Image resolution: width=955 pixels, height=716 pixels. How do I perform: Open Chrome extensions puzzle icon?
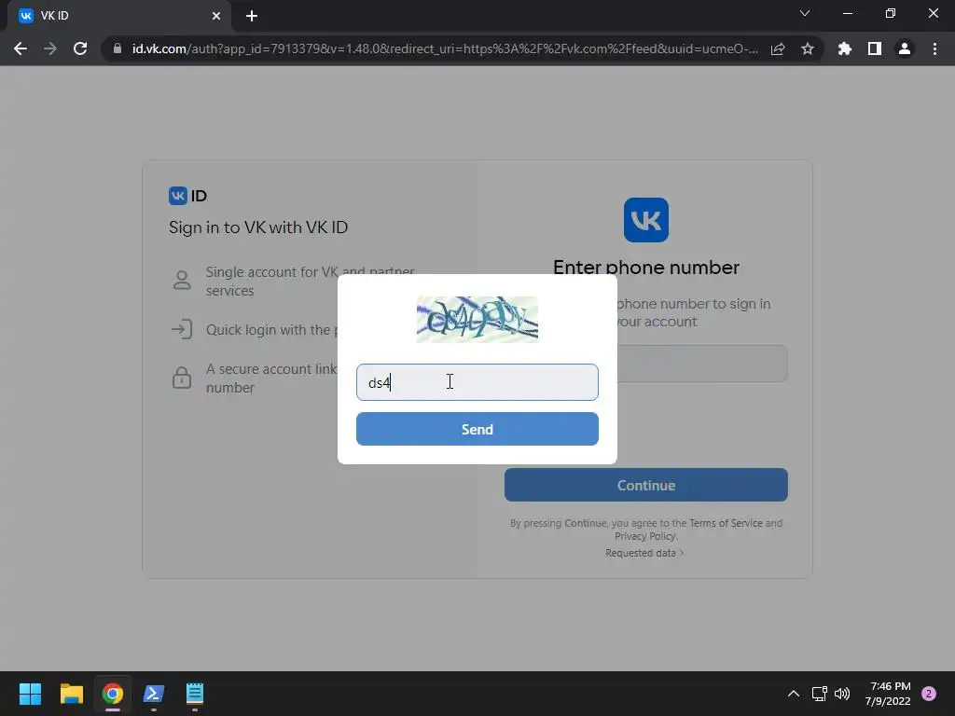844,48
